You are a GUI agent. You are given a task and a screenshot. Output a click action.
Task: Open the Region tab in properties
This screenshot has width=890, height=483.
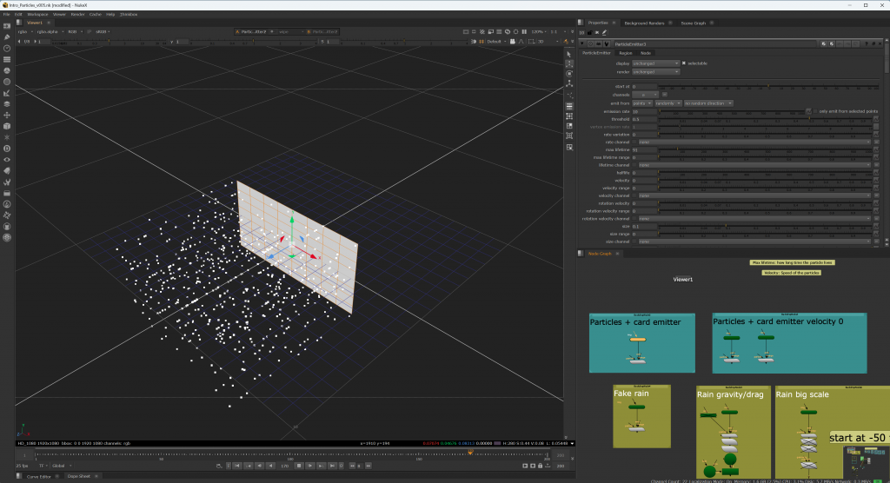click(x=626, y=53)
